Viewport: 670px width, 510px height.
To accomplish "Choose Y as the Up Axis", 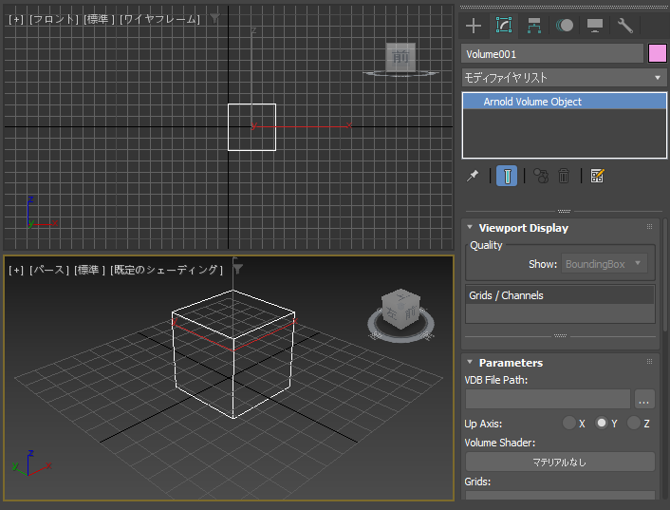I will tap(601, 424).
